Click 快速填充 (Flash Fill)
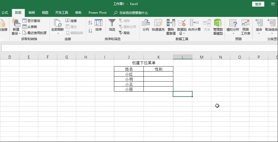The height and width of the screenshot is (142, 278). (158, 25)
